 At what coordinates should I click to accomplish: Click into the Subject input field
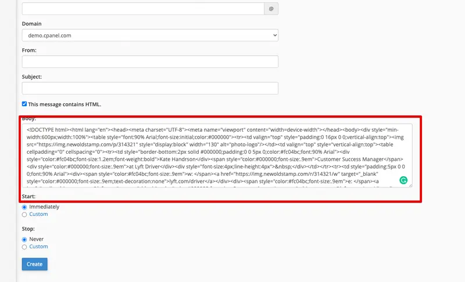[x=150, y=88]
